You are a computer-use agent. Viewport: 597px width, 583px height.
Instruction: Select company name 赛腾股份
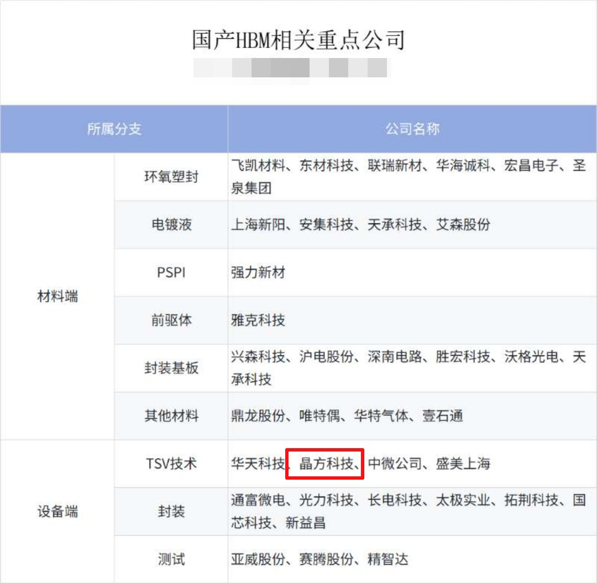(x=326, y=559)
